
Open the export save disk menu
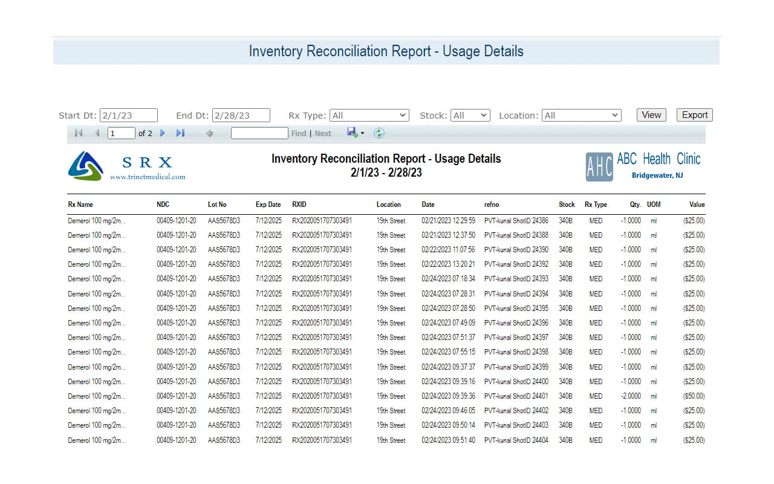tap(356, 132)
